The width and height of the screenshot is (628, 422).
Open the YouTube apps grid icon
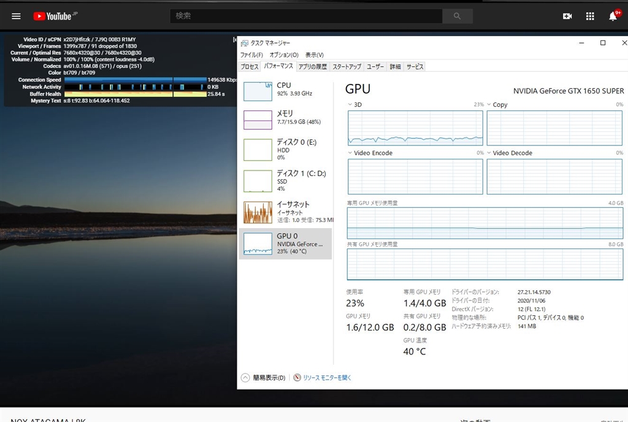pos(590,16)
